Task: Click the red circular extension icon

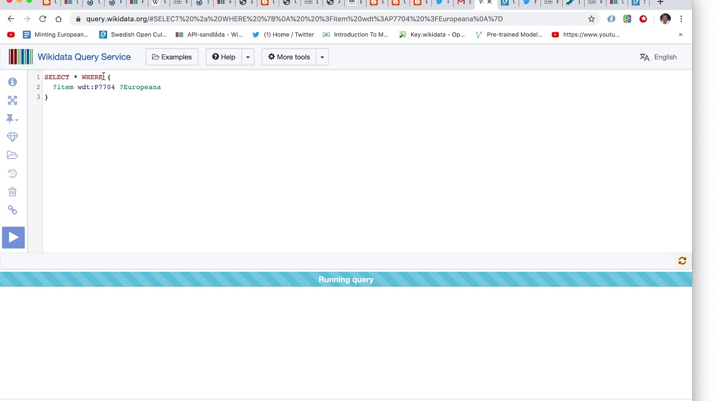Action: point(643,19)
